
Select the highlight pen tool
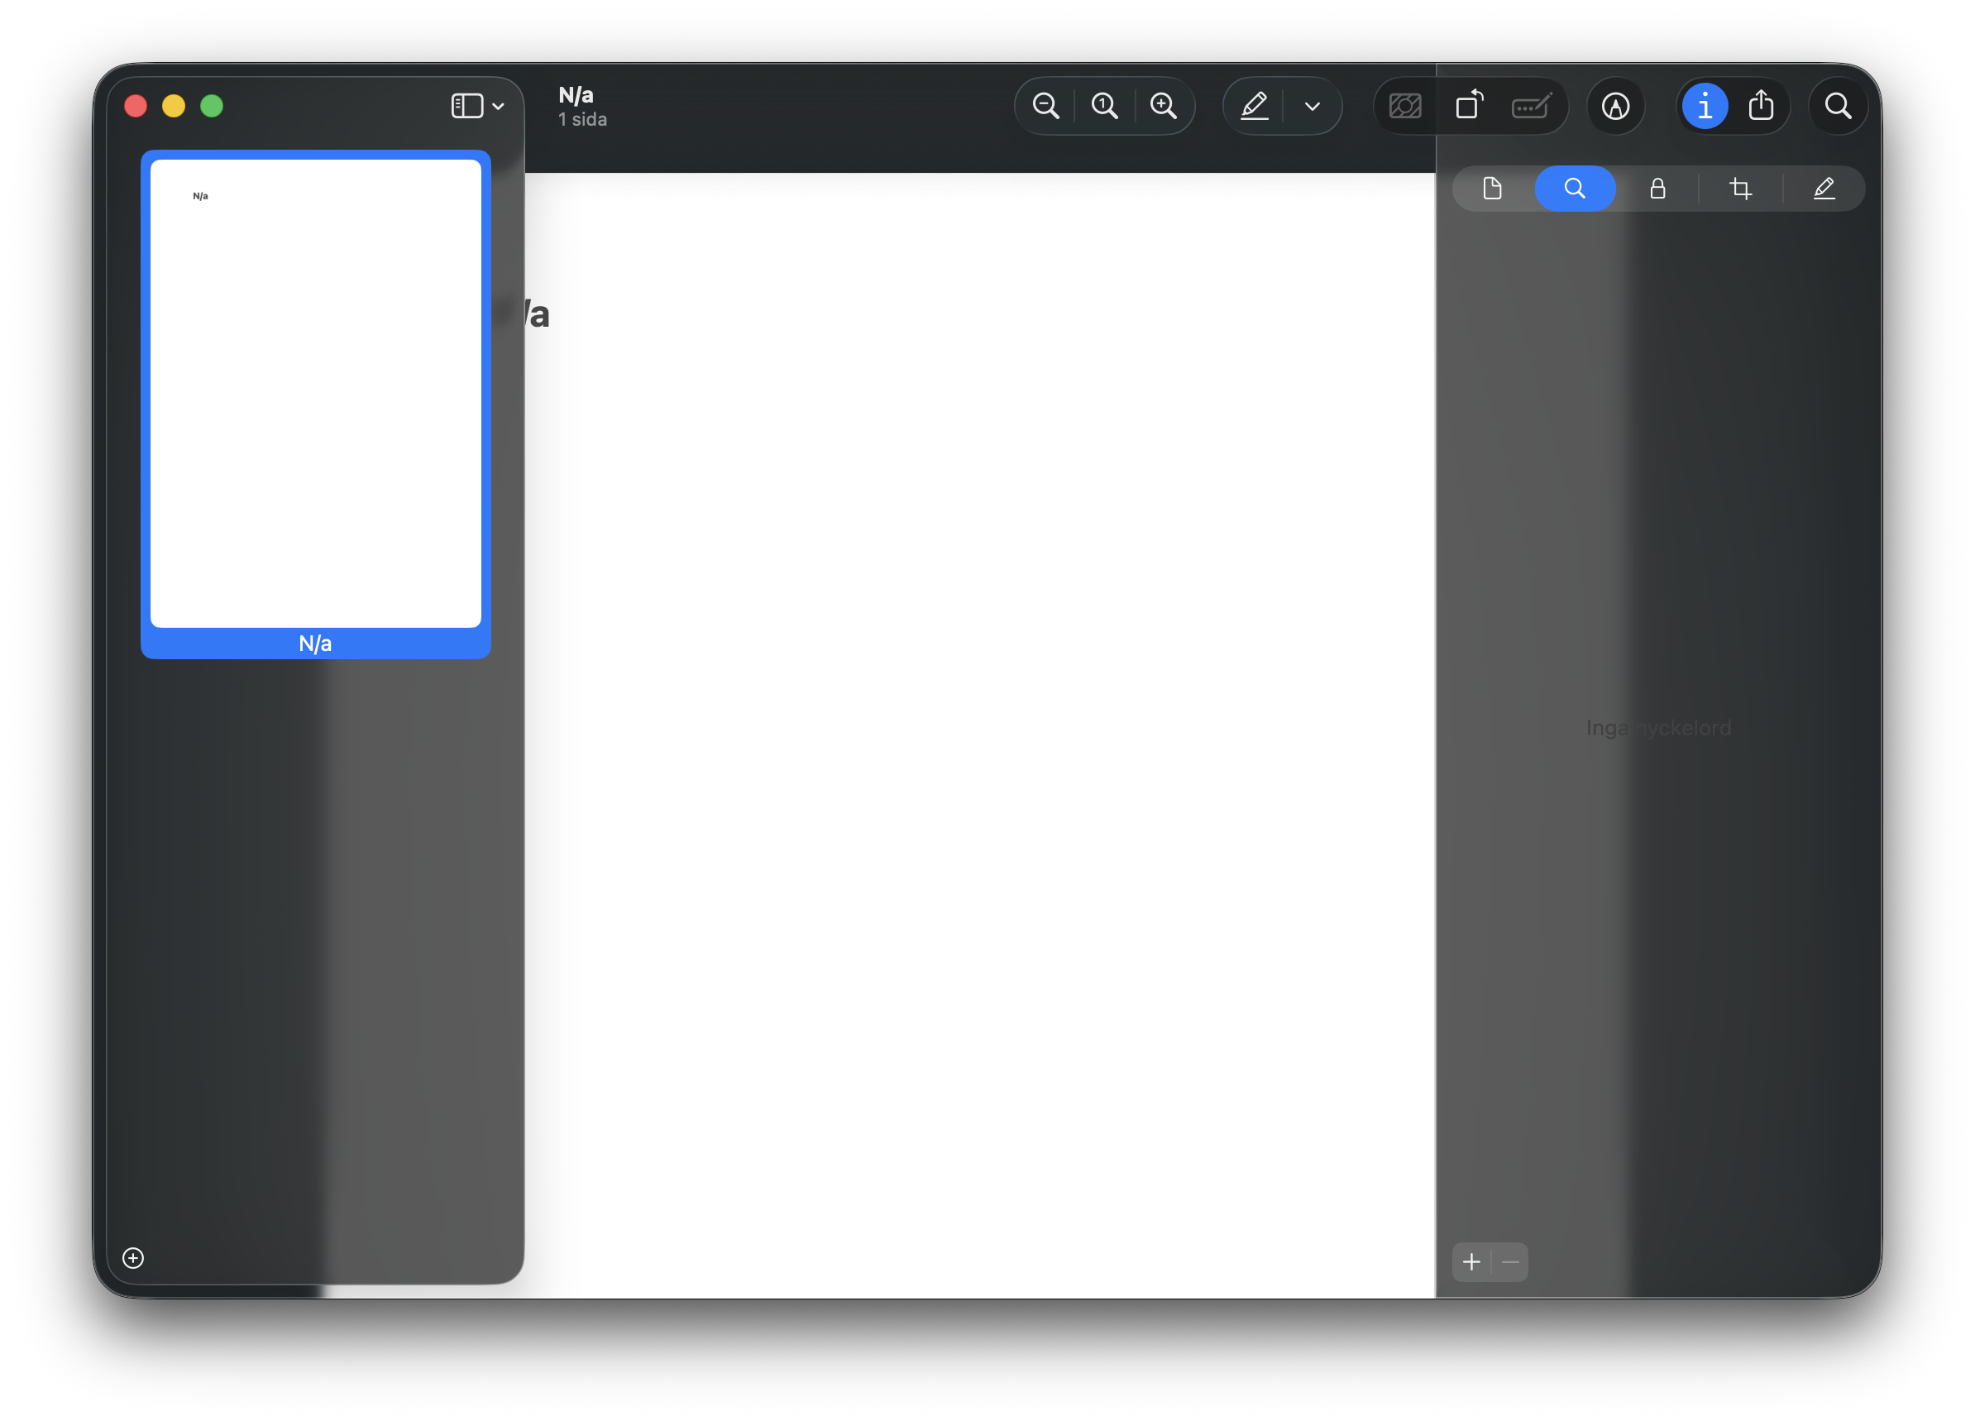(1254, 106)
